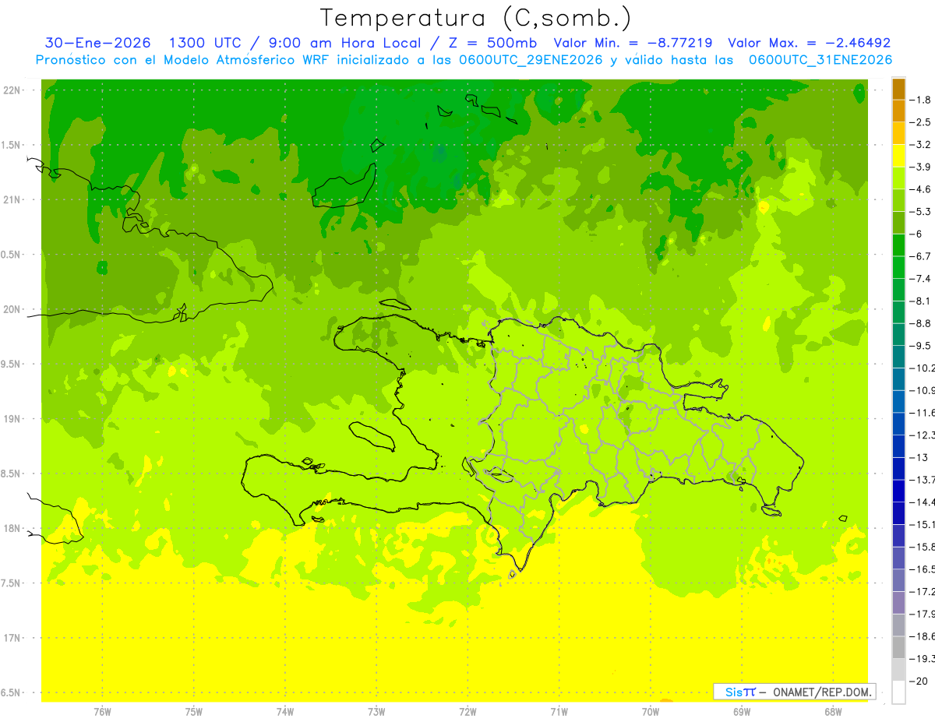The height and width of the screenshot is (722, 935).
Task: Click the '73W' longitude axis label
Action: (376, 711)
